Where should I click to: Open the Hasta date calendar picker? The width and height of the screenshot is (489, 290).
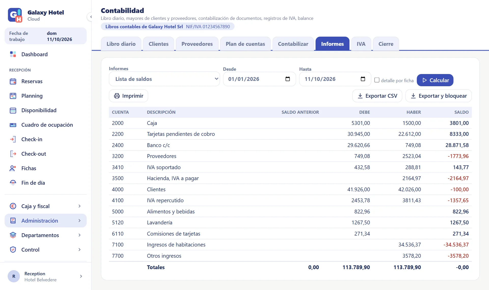363,79
